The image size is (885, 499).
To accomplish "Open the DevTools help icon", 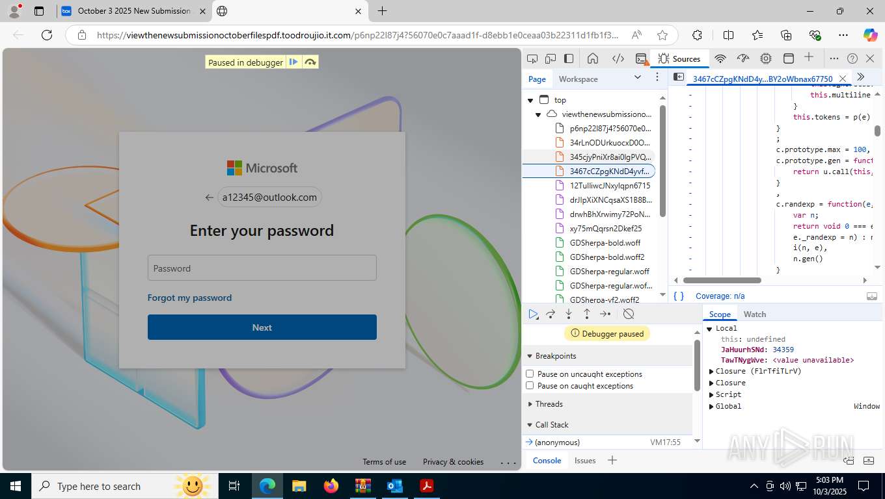I will click(x=852, y=58).
